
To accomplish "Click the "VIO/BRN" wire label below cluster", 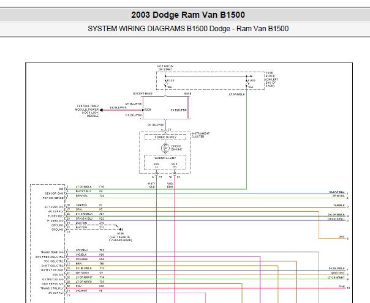I will coord(170,185).
